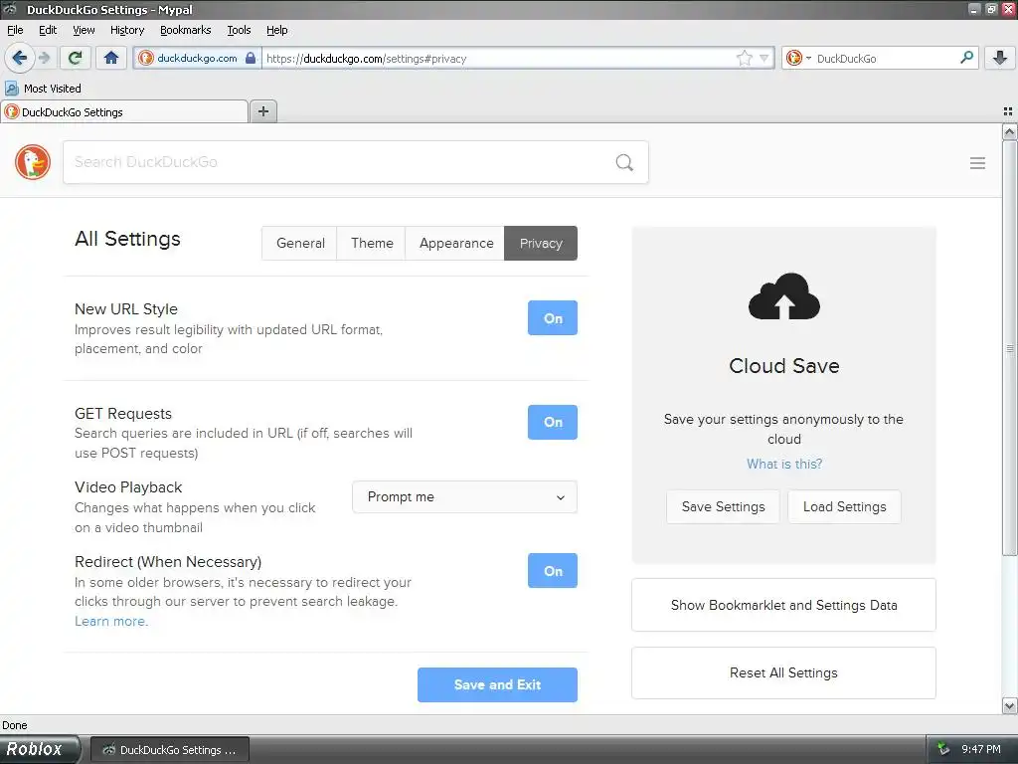
Task: Open the Edit menu
Action: [x=48, y=30]
